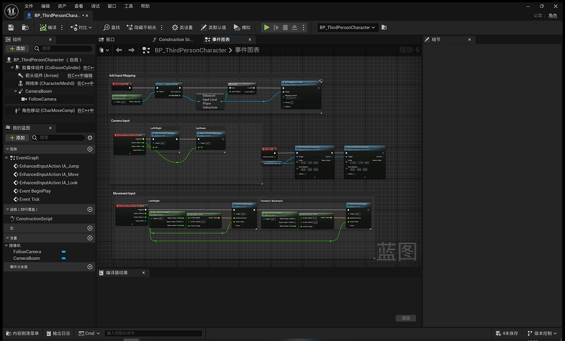565x341 pixels.
Task: Click the Add (添加) button in Components panel
Action: click(x=17, y=49)
